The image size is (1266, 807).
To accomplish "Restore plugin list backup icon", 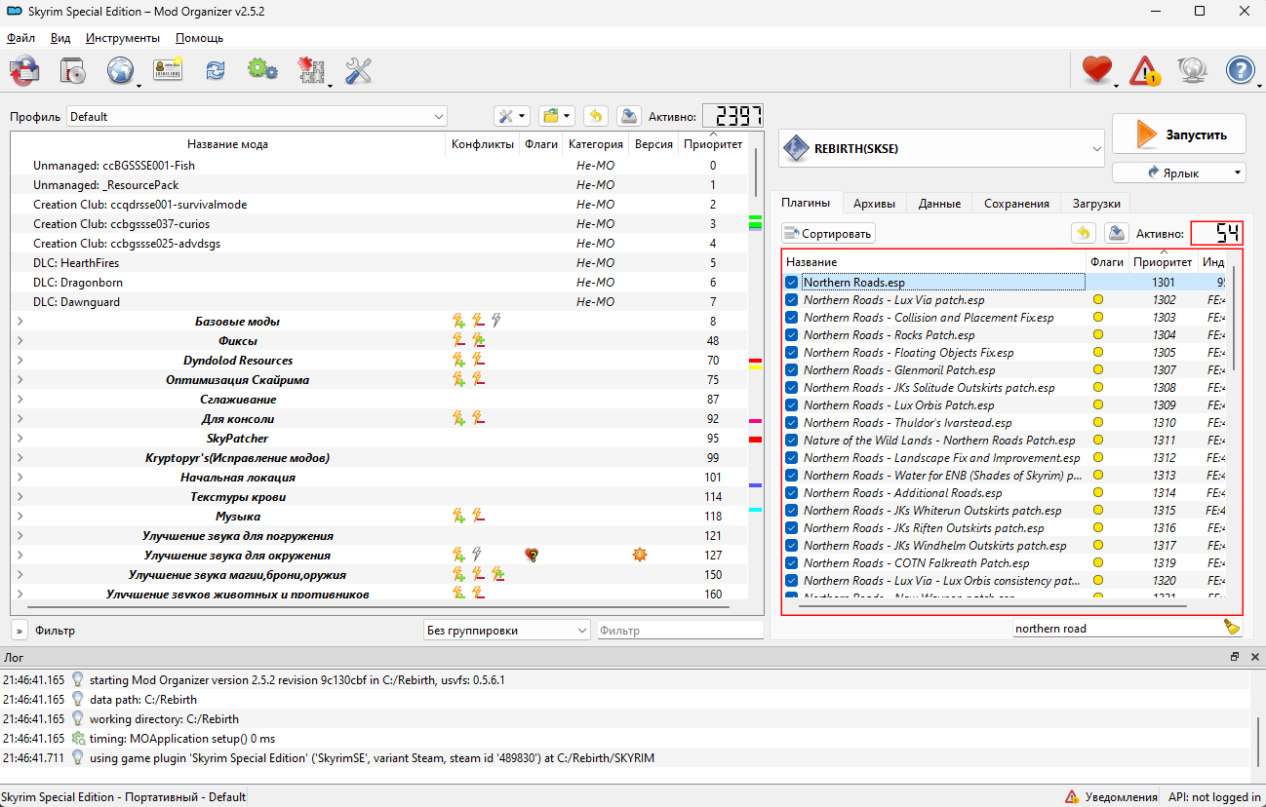I will click(1084, 233).
